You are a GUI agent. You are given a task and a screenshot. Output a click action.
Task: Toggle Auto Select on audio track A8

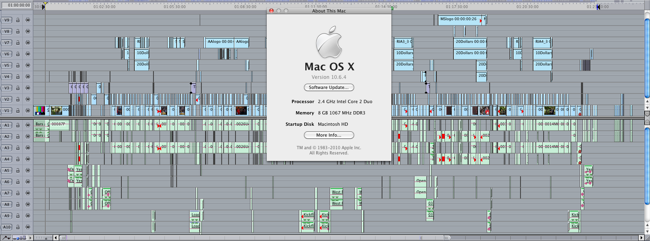[x=28, y=205]
